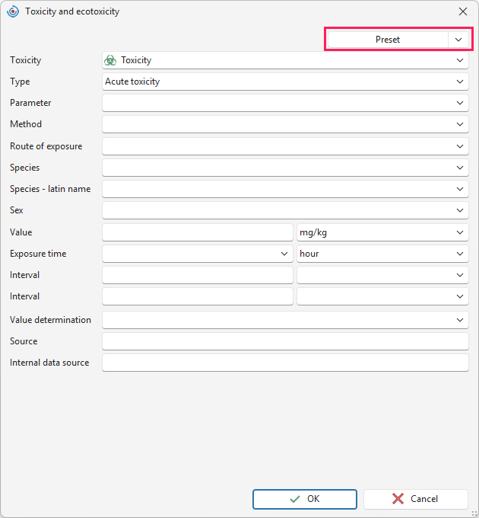Expand the Value determination dropdown
The width and height of the screenshot is (479, 518).
point(285,320)
